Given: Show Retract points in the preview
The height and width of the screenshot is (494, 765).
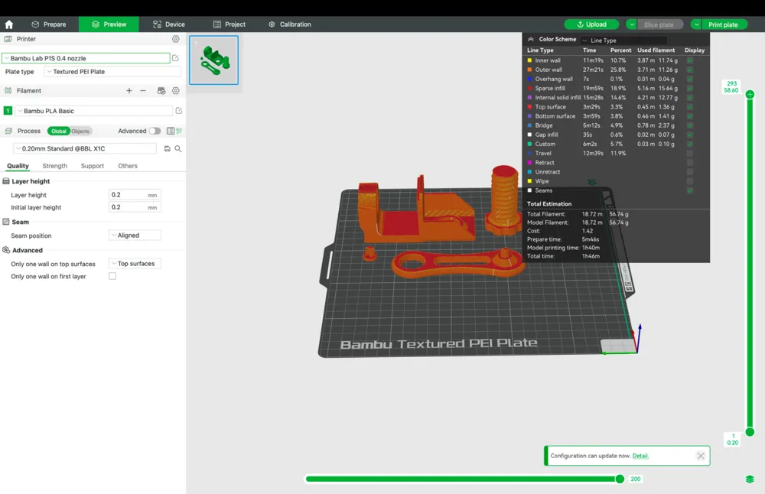Looking at the screenshot, I should [x=690, y=162].
